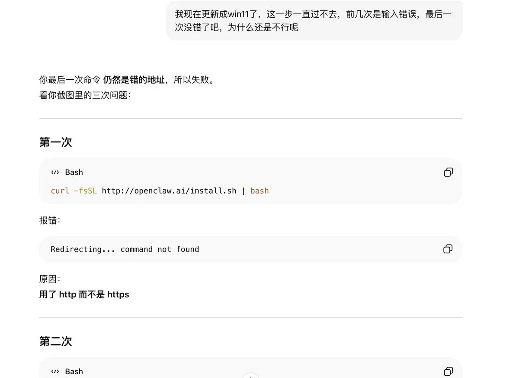
Task: Click the word 'bash' after the pipe
Action: click(259, 191)
